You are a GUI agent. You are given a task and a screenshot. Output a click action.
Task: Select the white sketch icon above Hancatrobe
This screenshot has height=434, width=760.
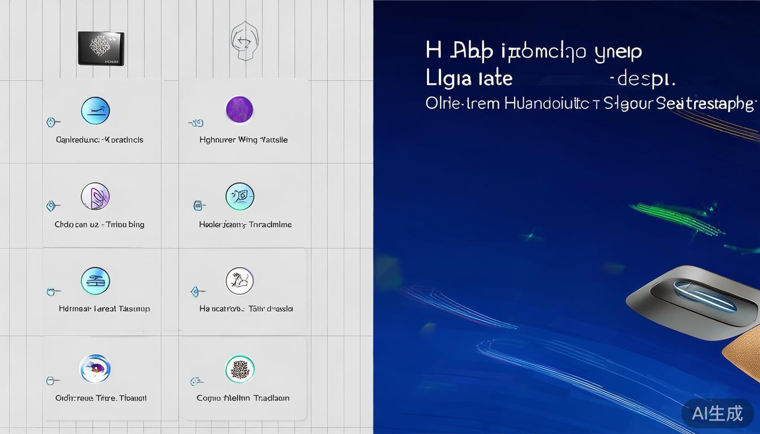[239, 281]
